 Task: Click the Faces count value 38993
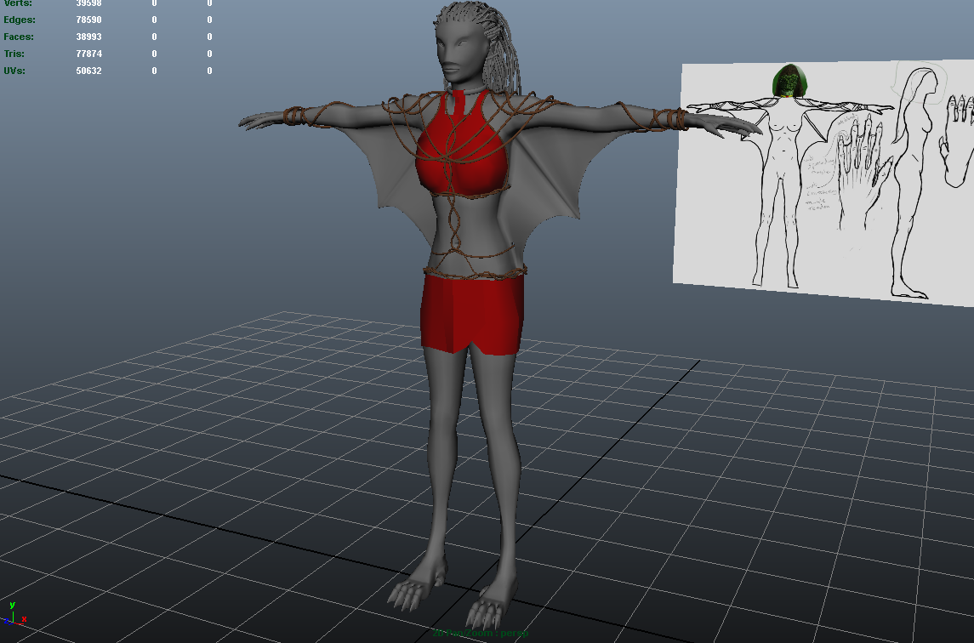click(88, 37)
